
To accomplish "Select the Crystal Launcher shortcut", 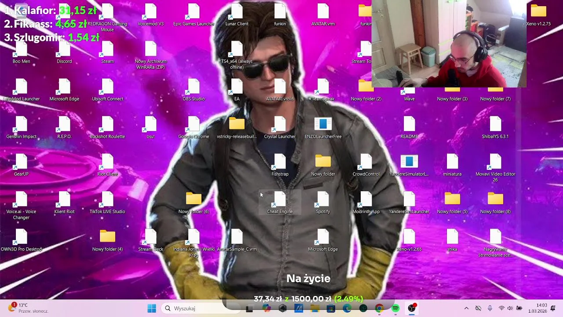I will [x=280, y=129].
